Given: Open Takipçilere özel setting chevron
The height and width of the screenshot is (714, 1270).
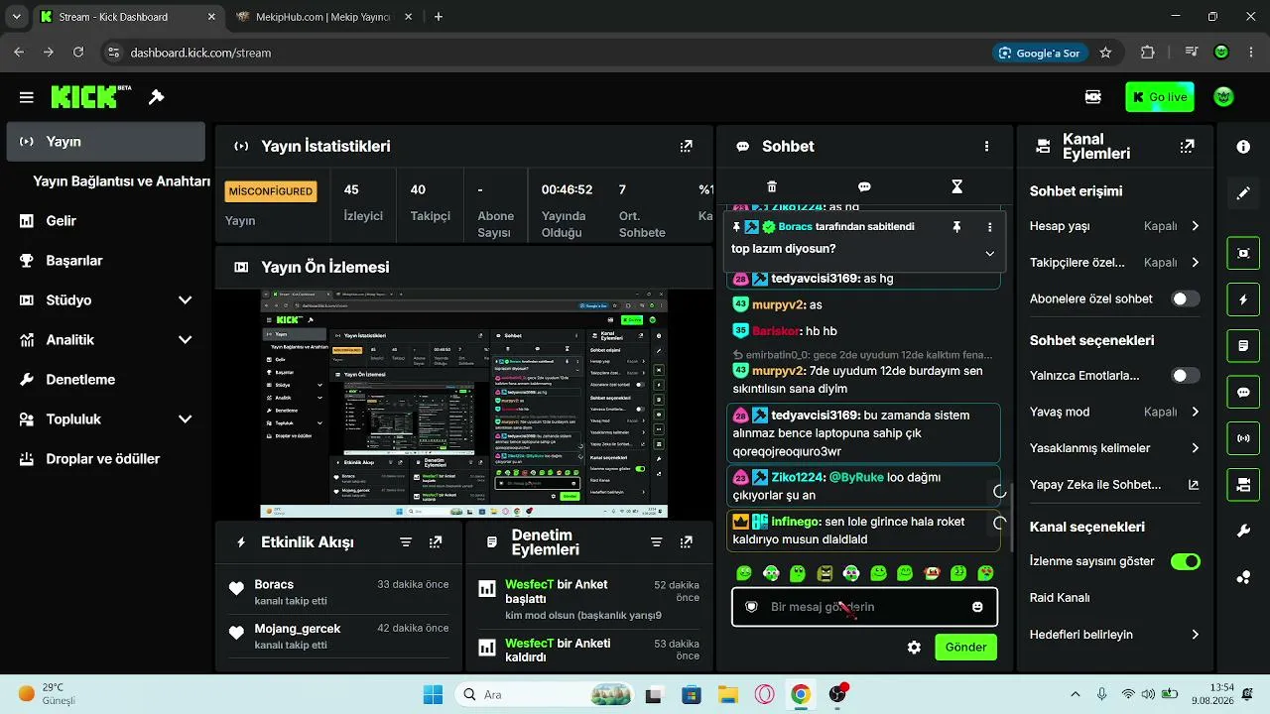Looking at the screenshot, I should click(x=1196, y=263).
